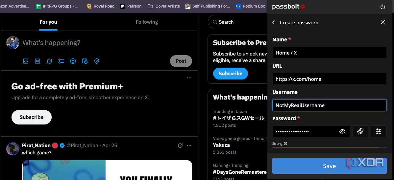Open the #DaysGoneRemastered trend
This screenshot has width=394, height=180.
(240, 172)
